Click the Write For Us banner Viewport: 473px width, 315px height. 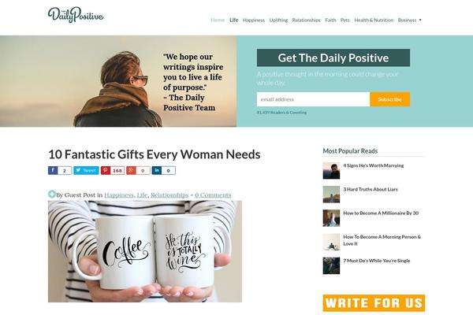coord(374,303)
